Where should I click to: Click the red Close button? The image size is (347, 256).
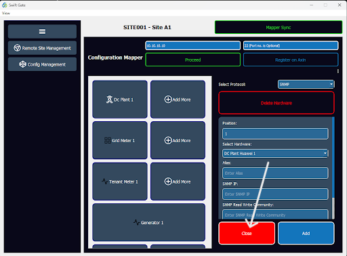coord(247,233)
